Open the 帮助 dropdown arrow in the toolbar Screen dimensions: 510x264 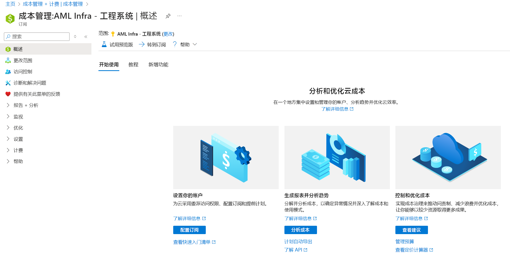(x=195, y=44)
